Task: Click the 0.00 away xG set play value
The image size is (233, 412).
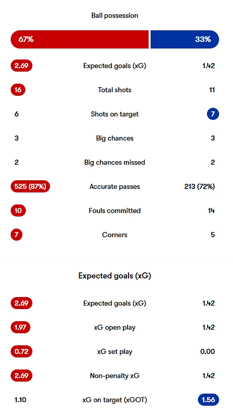Action: tap(207, 352)
